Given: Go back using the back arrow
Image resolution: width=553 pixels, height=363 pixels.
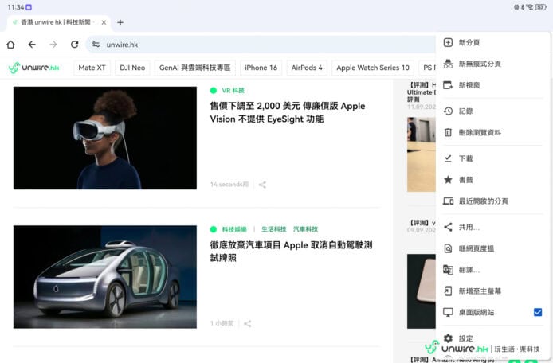Looking at the screenshot, I should pos(32,45).
